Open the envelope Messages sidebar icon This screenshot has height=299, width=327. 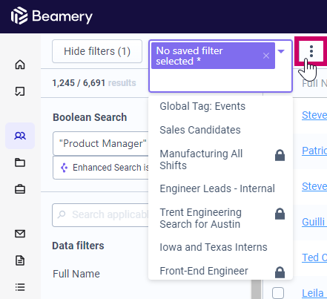point(20,234)
